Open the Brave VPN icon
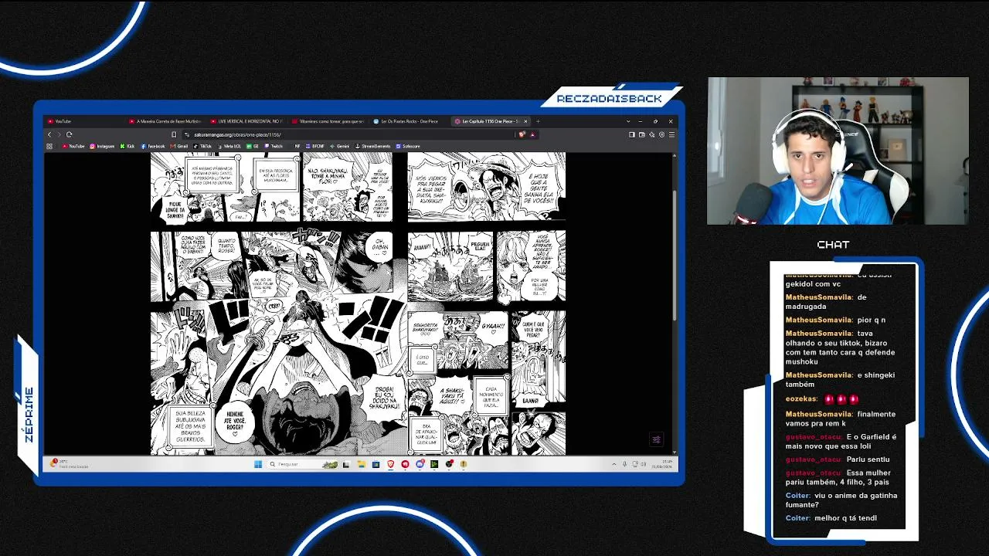Screen dimensions: 989x556 tap(661, 134)
